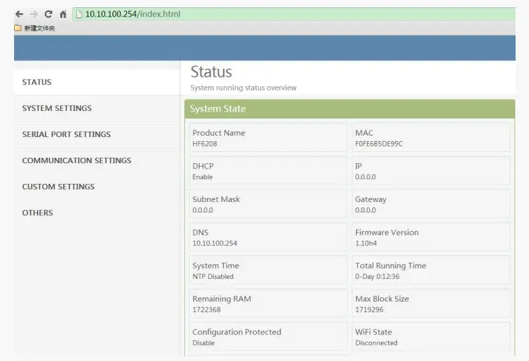Focus the address bar showing 10.10.100.254/index.html
Screen dimensions: 529x361
[x=294, y=14]
